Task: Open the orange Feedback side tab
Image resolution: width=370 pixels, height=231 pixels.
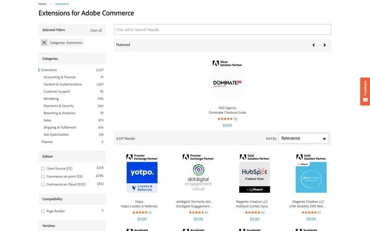Action: pos(365,91)
